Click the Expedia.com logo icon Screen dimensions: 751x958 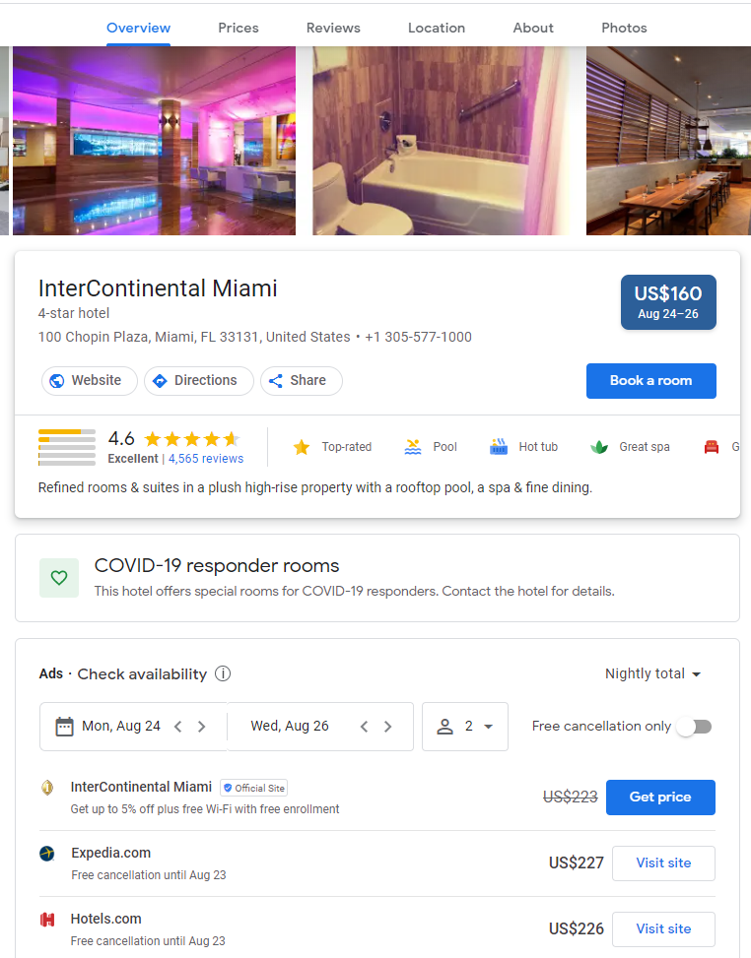tap(47, 854)
